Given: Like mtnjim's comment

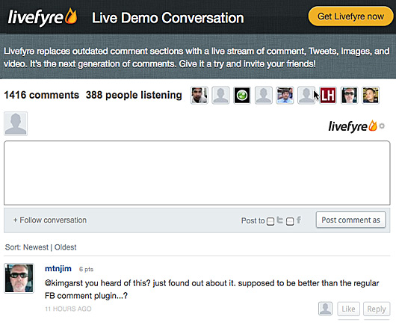Looking at the screenshot, I should tap(348, 309).
